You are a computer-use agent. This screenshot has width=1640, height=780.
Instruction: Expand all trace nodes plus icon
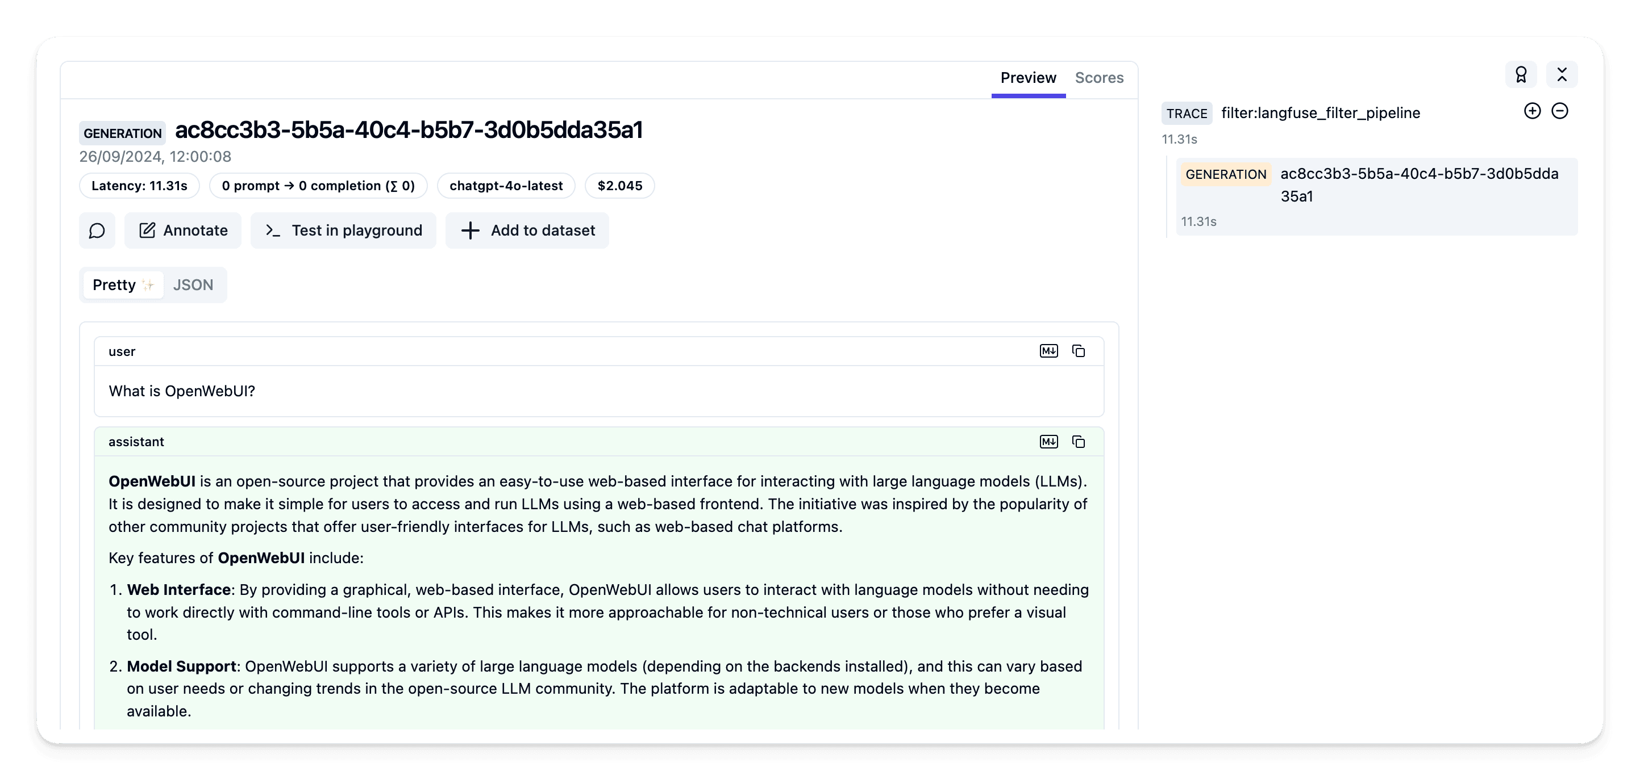point(1533,111)
